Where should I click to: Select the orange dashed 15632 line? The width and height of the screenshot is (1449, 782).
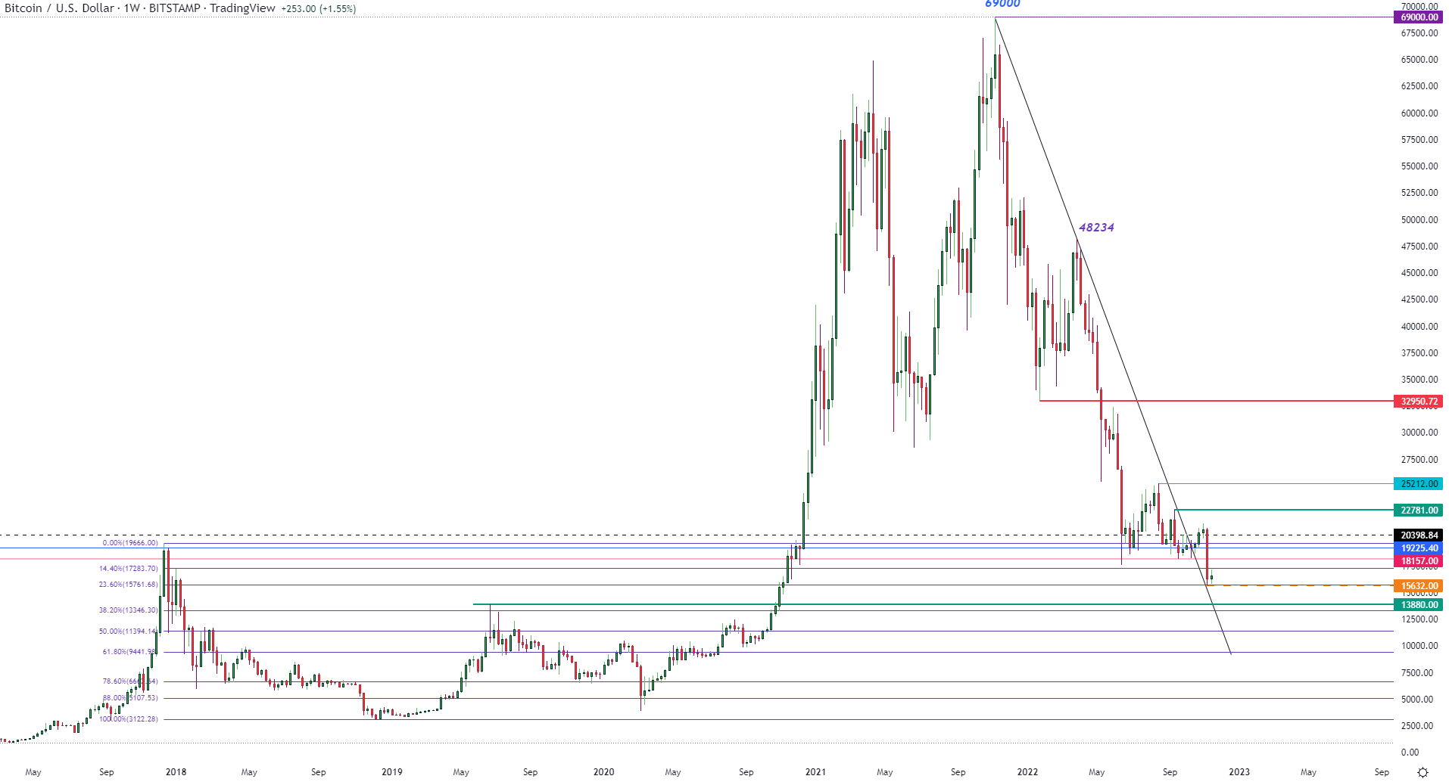(1299, 585)
